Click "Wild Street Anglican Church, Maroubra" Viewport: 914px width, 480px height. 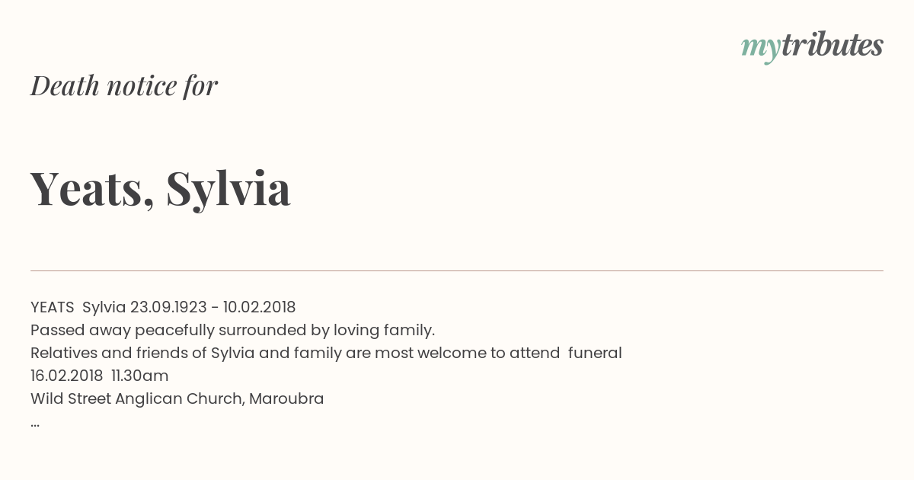[177, 398]
